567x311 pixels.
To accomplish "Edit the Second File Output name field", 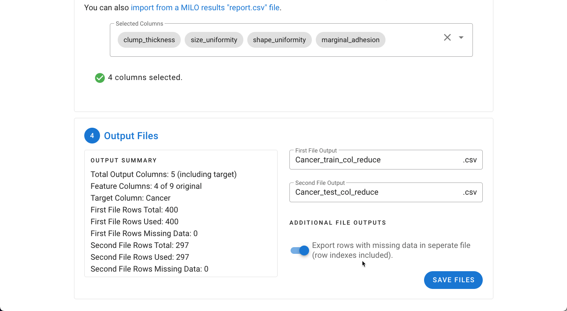I will (x=386, y=192).
